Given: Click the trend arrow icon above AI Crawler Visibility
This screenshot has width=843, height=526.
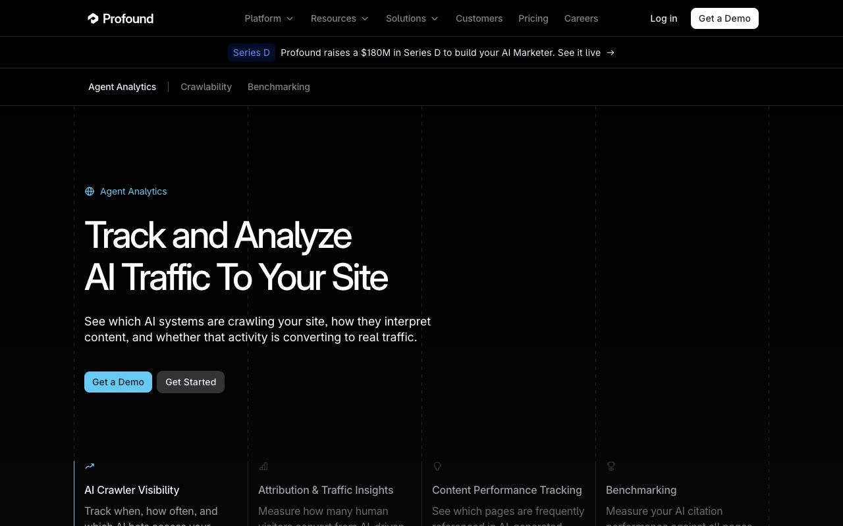Looking at the screenshot, I should [x=90, y=466].
